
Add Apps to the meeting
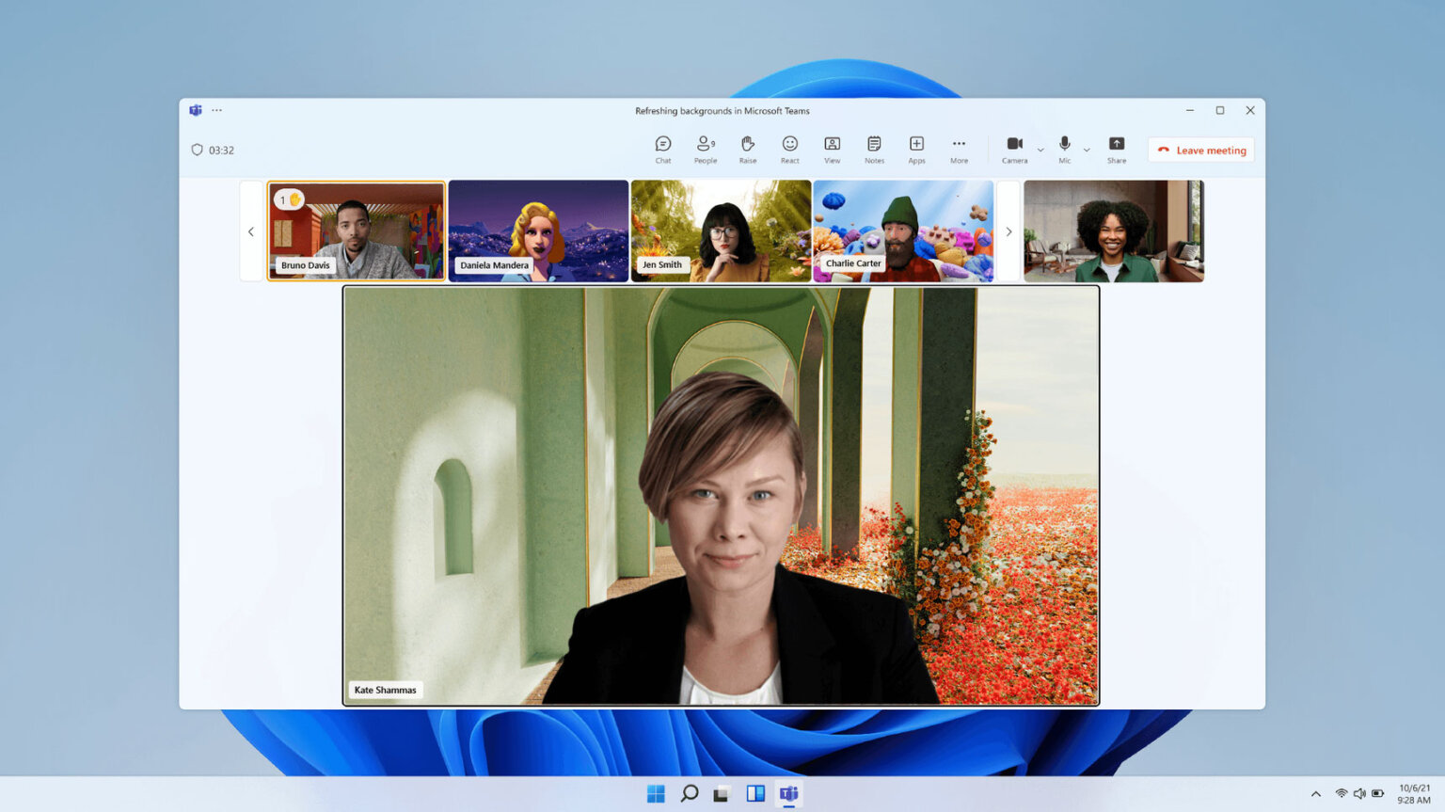(x=916, y=148)
